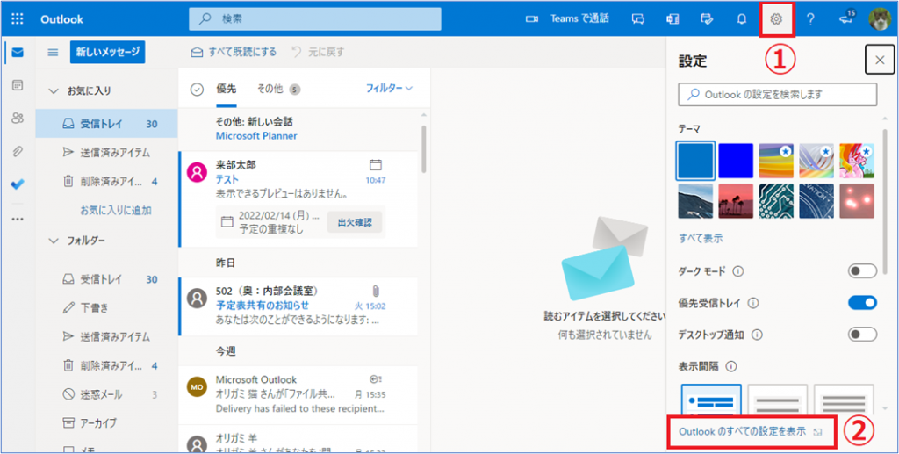
Task: Open People contacts in left sidebar
Action: pos(18,118)
